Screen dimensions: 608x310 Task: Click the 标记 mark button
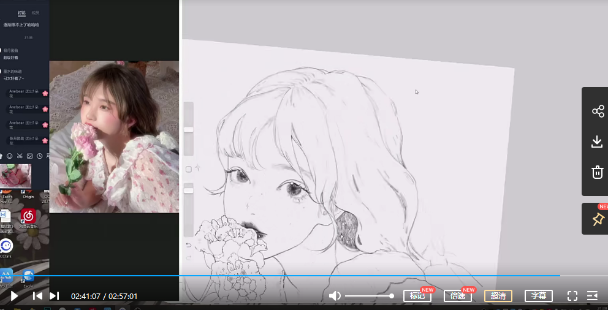click(x=417, y=296)
